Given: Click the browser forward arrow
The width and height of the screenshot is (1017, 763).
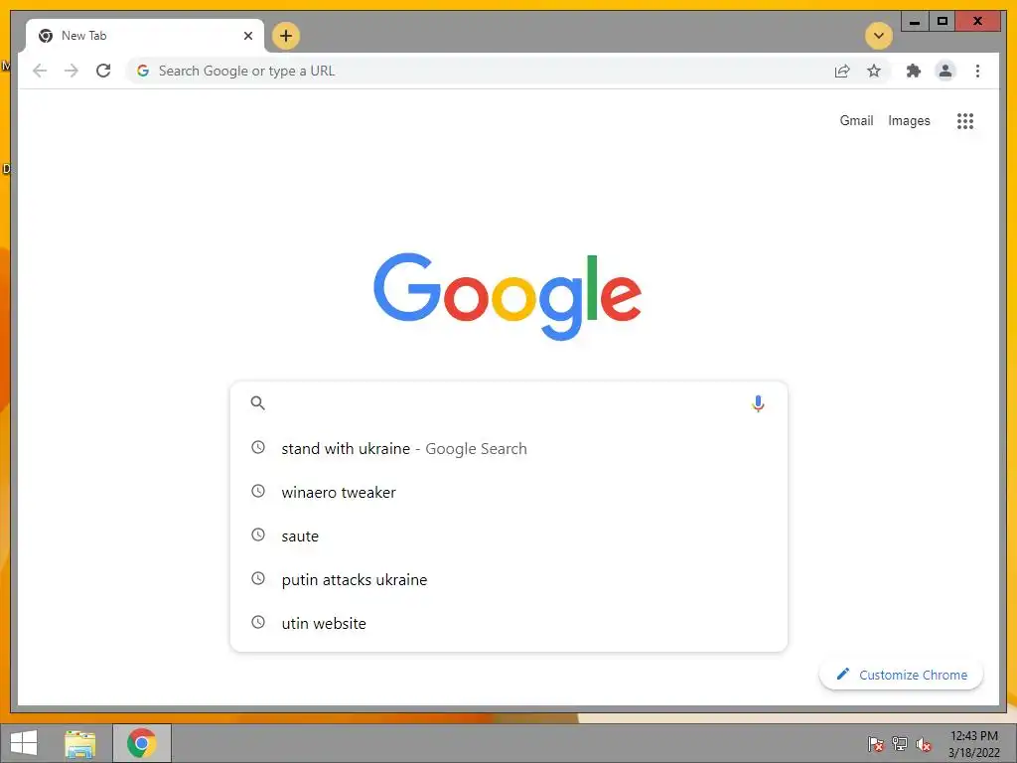Looking at the screenshot, I should (72, 71).
